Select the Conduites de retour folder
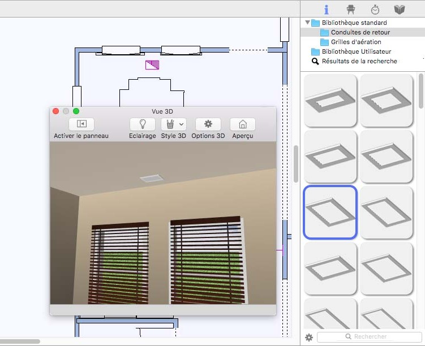 click(360, 33)
